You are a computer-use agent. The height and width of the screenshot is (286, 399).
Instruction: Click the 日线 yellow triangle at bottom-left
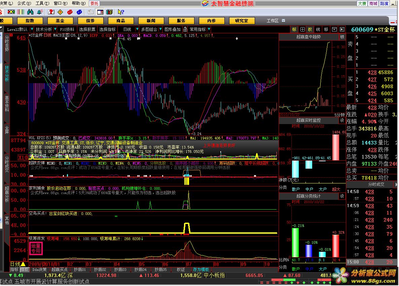[x=23, y=264]
